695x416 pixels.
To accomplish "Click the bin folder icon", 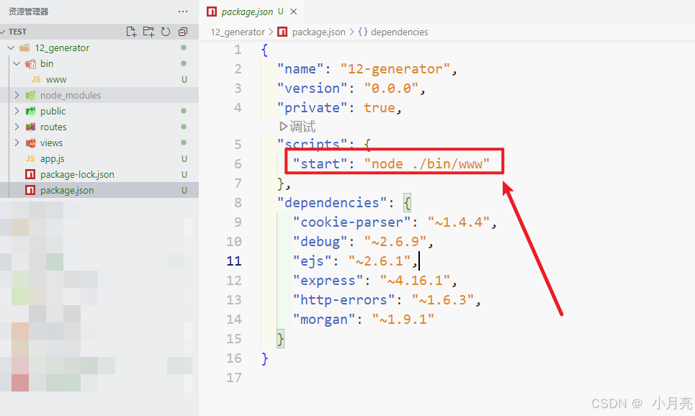I will 30,64.
